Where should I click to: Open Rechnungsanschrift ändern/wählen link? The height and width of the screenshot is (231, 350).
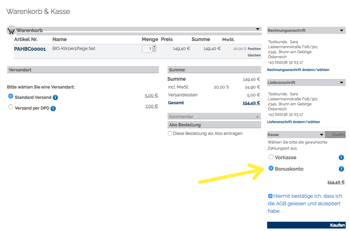tap(298, 70)
